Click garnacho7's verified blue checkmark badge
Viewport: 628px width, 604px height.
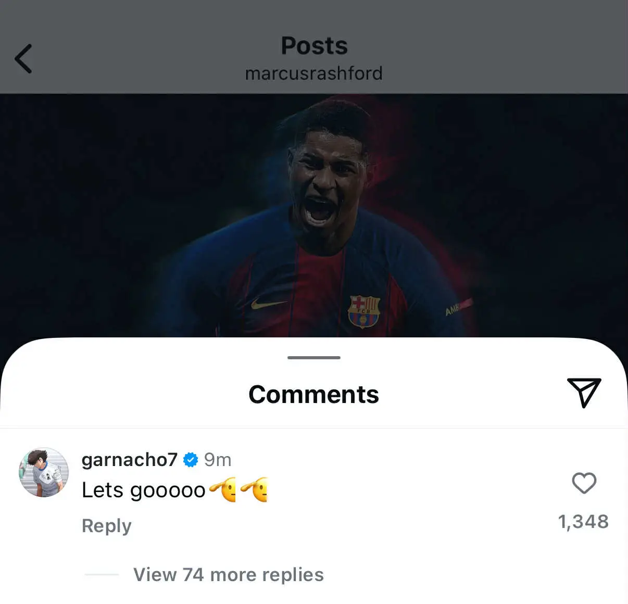[x=191, y=459]
